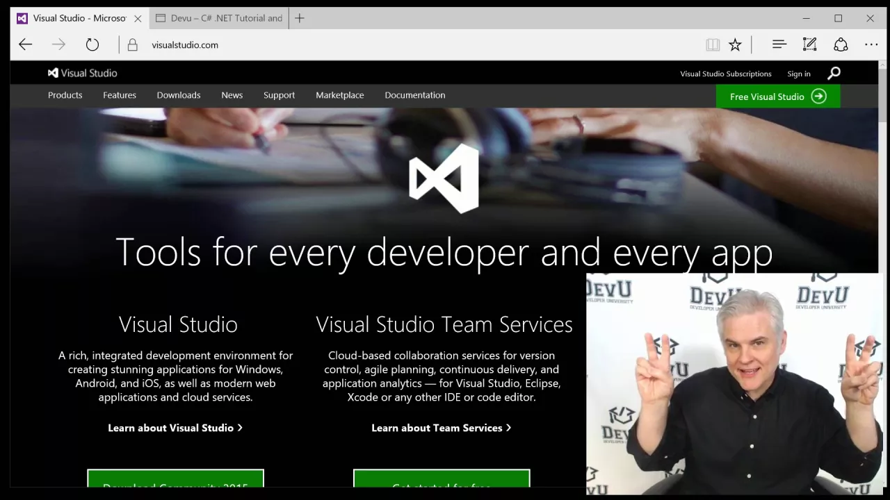Click the Sign in link

click(799, 74)
